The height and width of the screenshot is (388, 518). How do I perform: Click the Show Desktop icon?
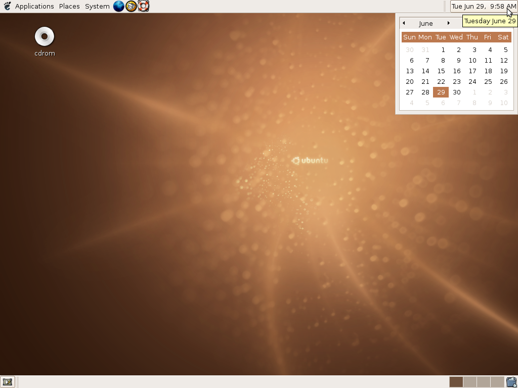point(8,382)
